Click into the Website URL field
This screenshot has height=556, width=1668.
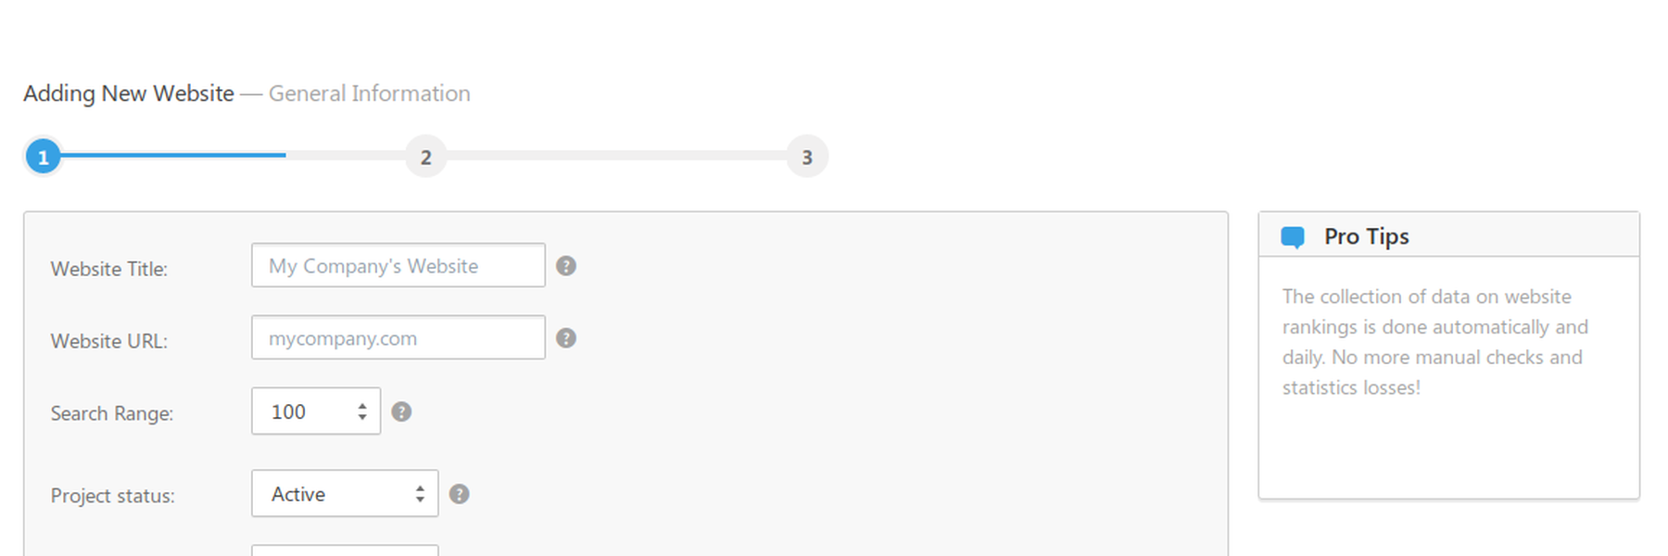pos(398,338)
